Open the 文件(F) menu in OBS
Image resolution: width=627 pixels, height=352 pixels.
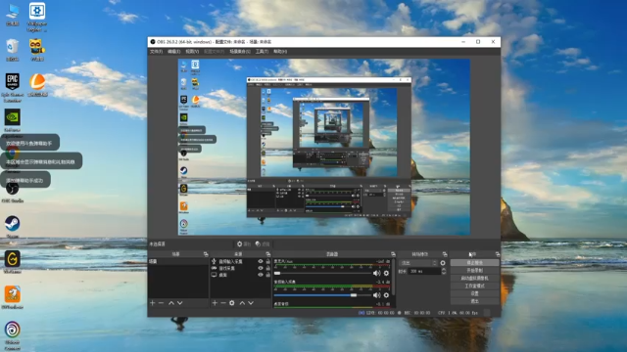[156, 52]
